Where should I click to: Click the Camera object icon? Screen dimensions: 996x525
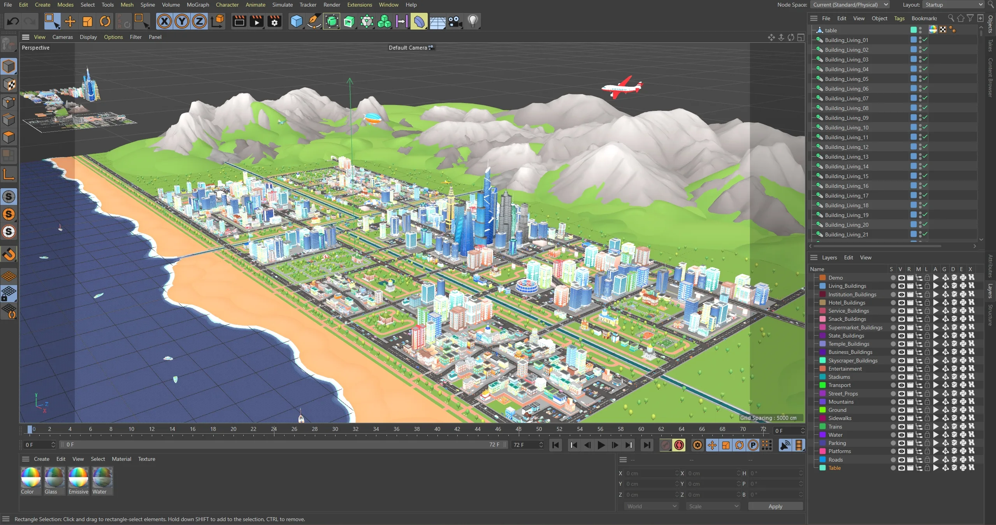click(x=455, y=21)
